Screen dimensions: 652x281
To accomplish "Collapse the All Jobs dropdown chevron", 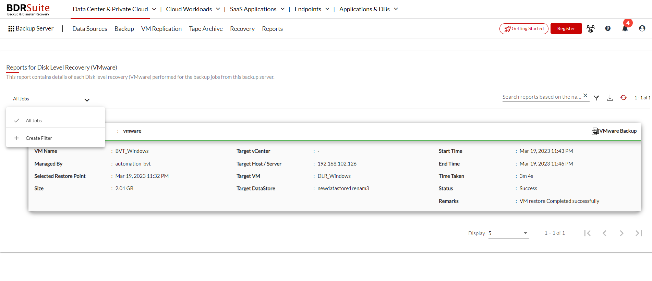I will 87,100.
